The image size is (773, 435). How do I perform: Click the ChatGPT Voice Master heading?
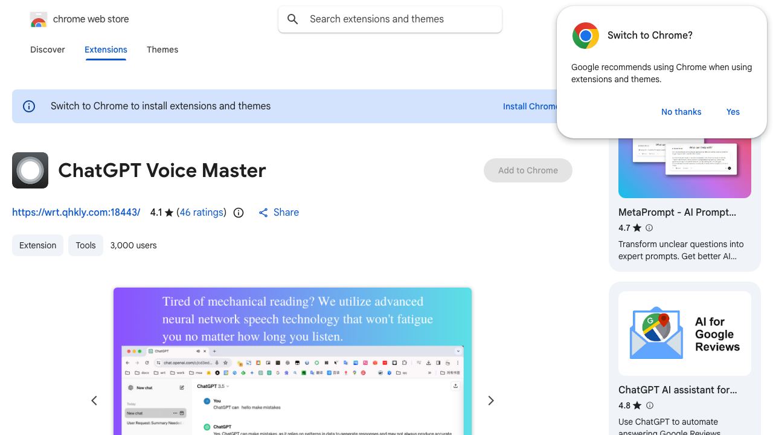coord(162,170)
